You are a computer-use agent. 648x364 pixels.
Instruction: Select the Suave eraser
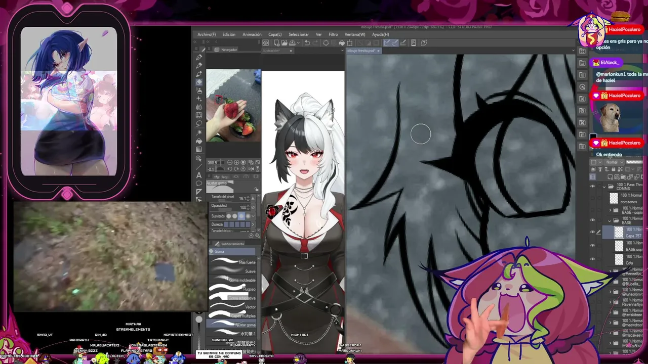233,271
